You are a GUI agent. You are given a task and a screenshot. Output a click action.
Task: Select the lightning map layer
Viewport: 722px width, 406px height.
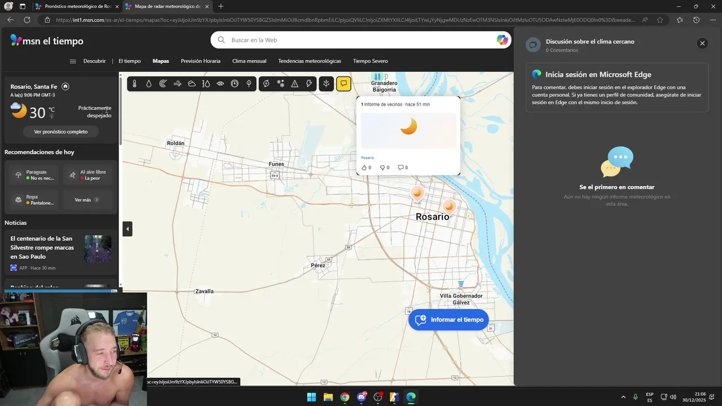(309, 83)
